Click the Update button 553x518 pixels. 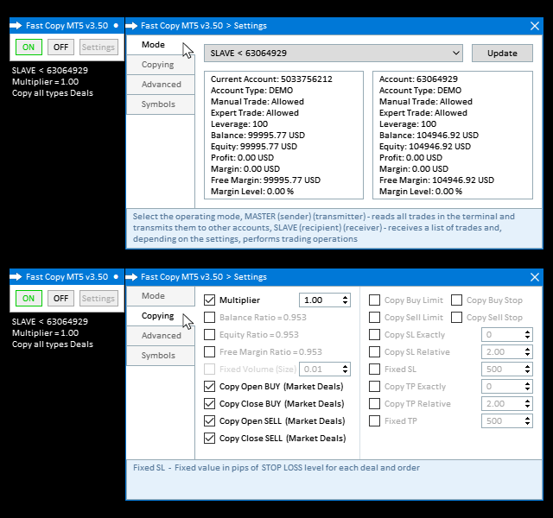click(502, 54)
